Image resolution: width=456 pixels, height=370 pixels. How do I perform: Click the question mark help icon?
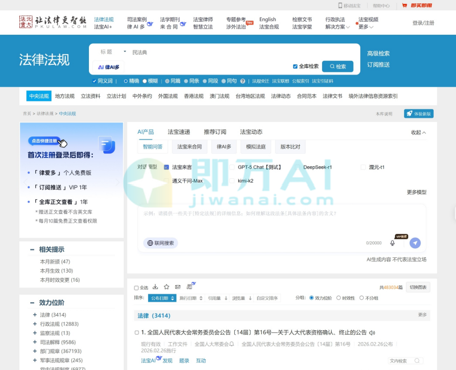point(243,81)
